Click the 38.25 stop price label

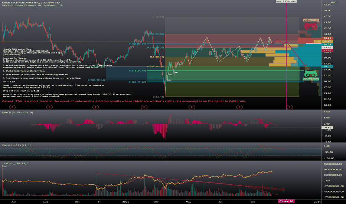327,38
